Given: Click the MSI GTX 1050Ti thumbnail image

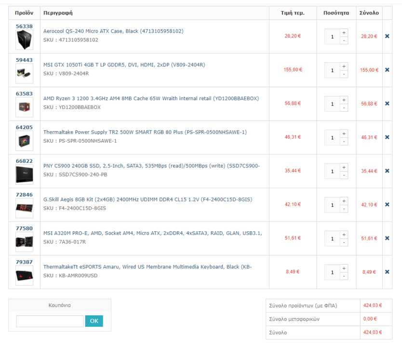Looking at the screenshot, I should tap(25, 74).
